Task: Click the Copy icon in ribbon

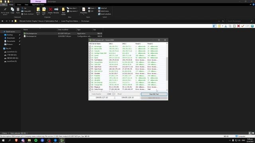Action: [12, 10]
